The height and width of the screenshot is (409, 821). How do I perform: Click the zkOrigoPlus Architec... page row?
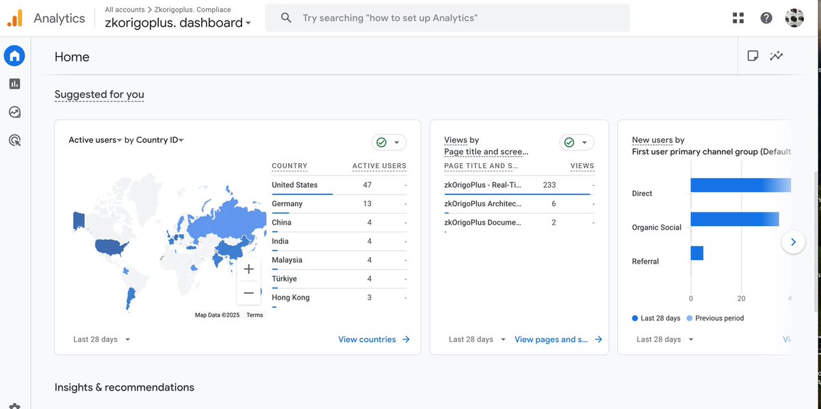point(519,203)
